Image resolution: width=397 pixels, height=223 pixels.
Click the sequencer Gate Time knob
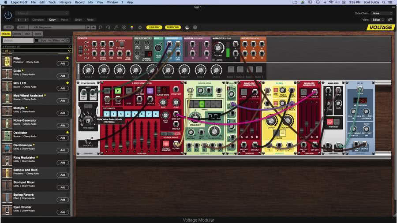pos(165,115)
